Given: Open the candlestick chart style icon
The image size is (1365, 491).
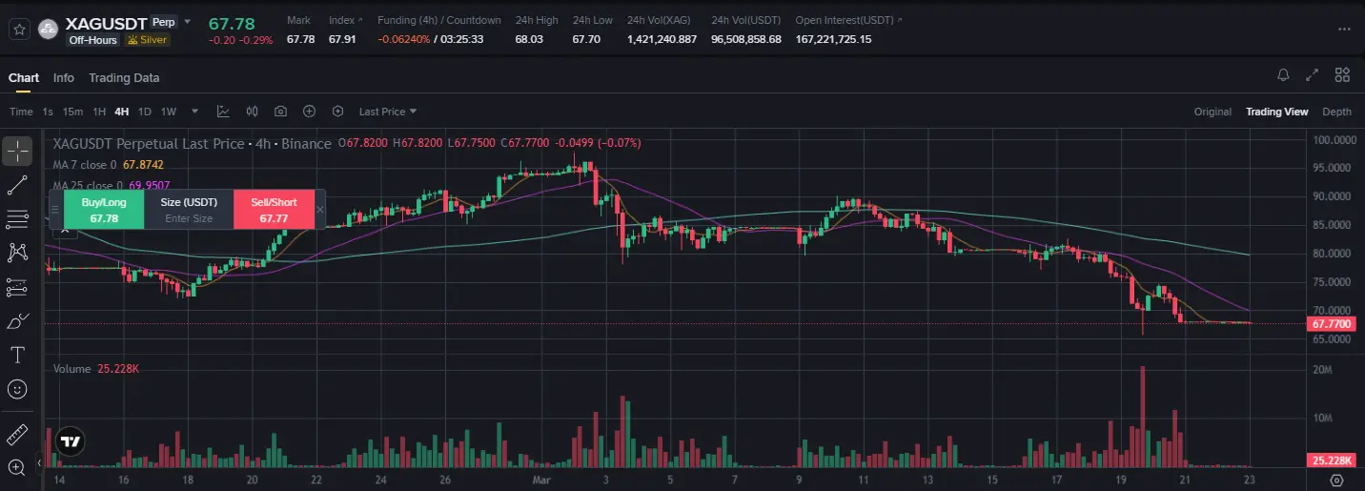Looking at the screenshot, I should (x=253, y=112).
